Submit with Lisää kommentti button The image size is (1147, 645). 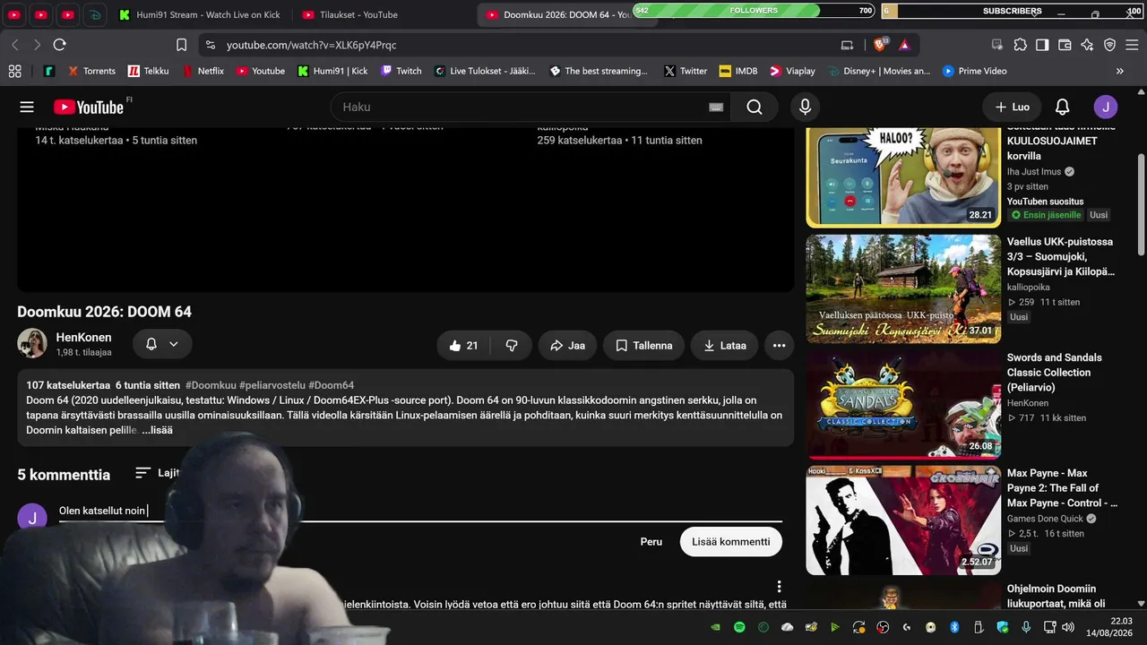[x=731, y=542]
